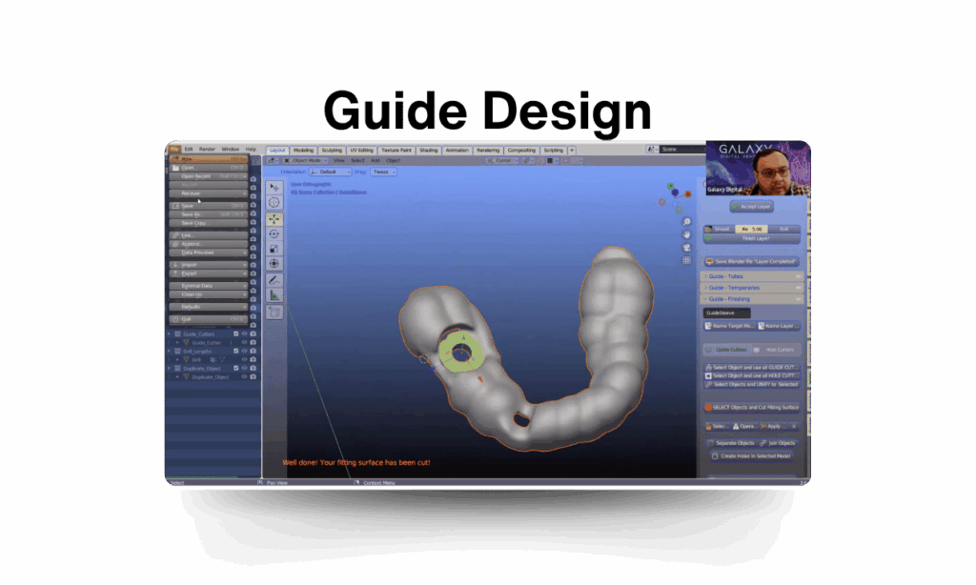Click Create Holes in Selected Model button
The width and height of the screenshot is (976, 585).
(x=753, y=456)
